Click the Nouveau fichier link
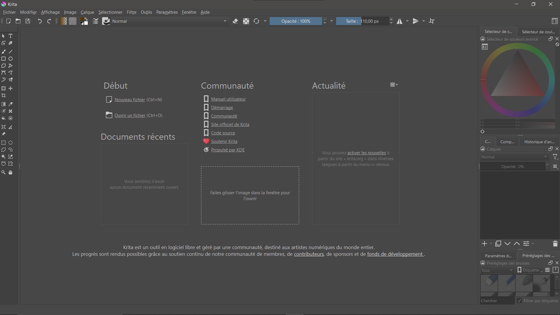 (x=130, y=100)
